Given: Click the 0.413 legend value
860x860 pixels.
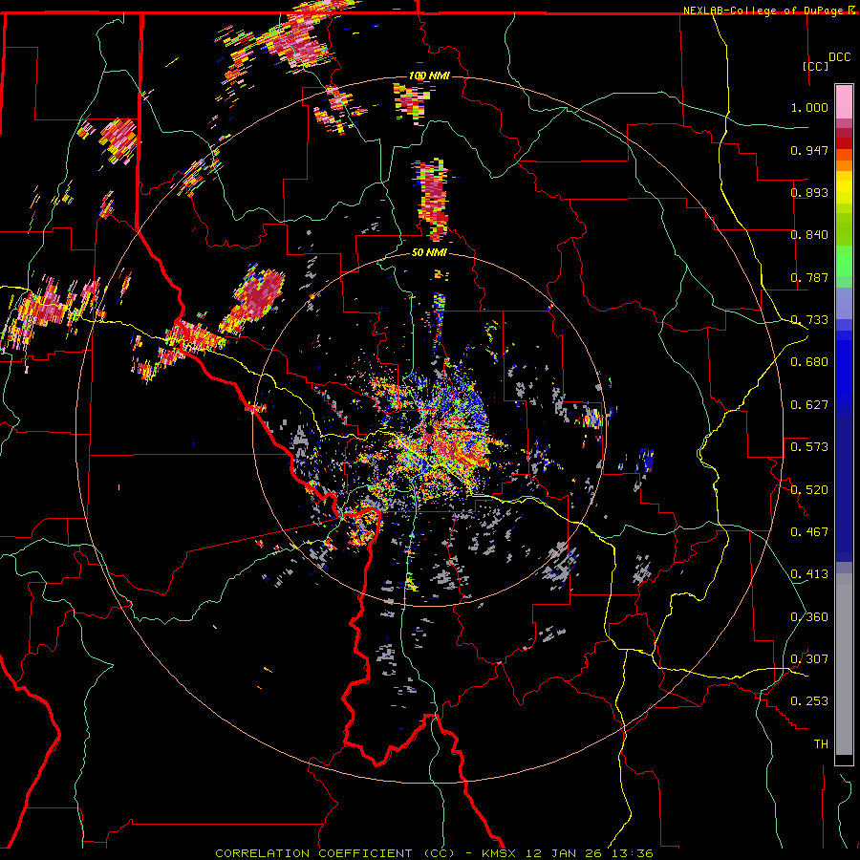Looking at the screenshot, I should click(809, 574).
